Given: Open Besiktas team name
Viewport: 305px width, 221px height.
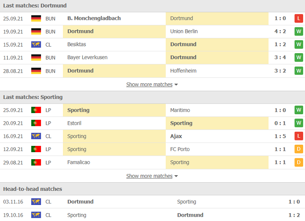Looking at the screenshot, I should (76, 44).
